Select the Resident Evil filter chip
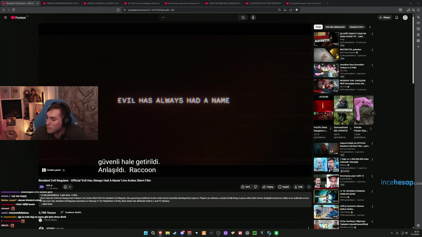This screenshot has width=422, height=237. pyautogui.click(x=357, y=27)
